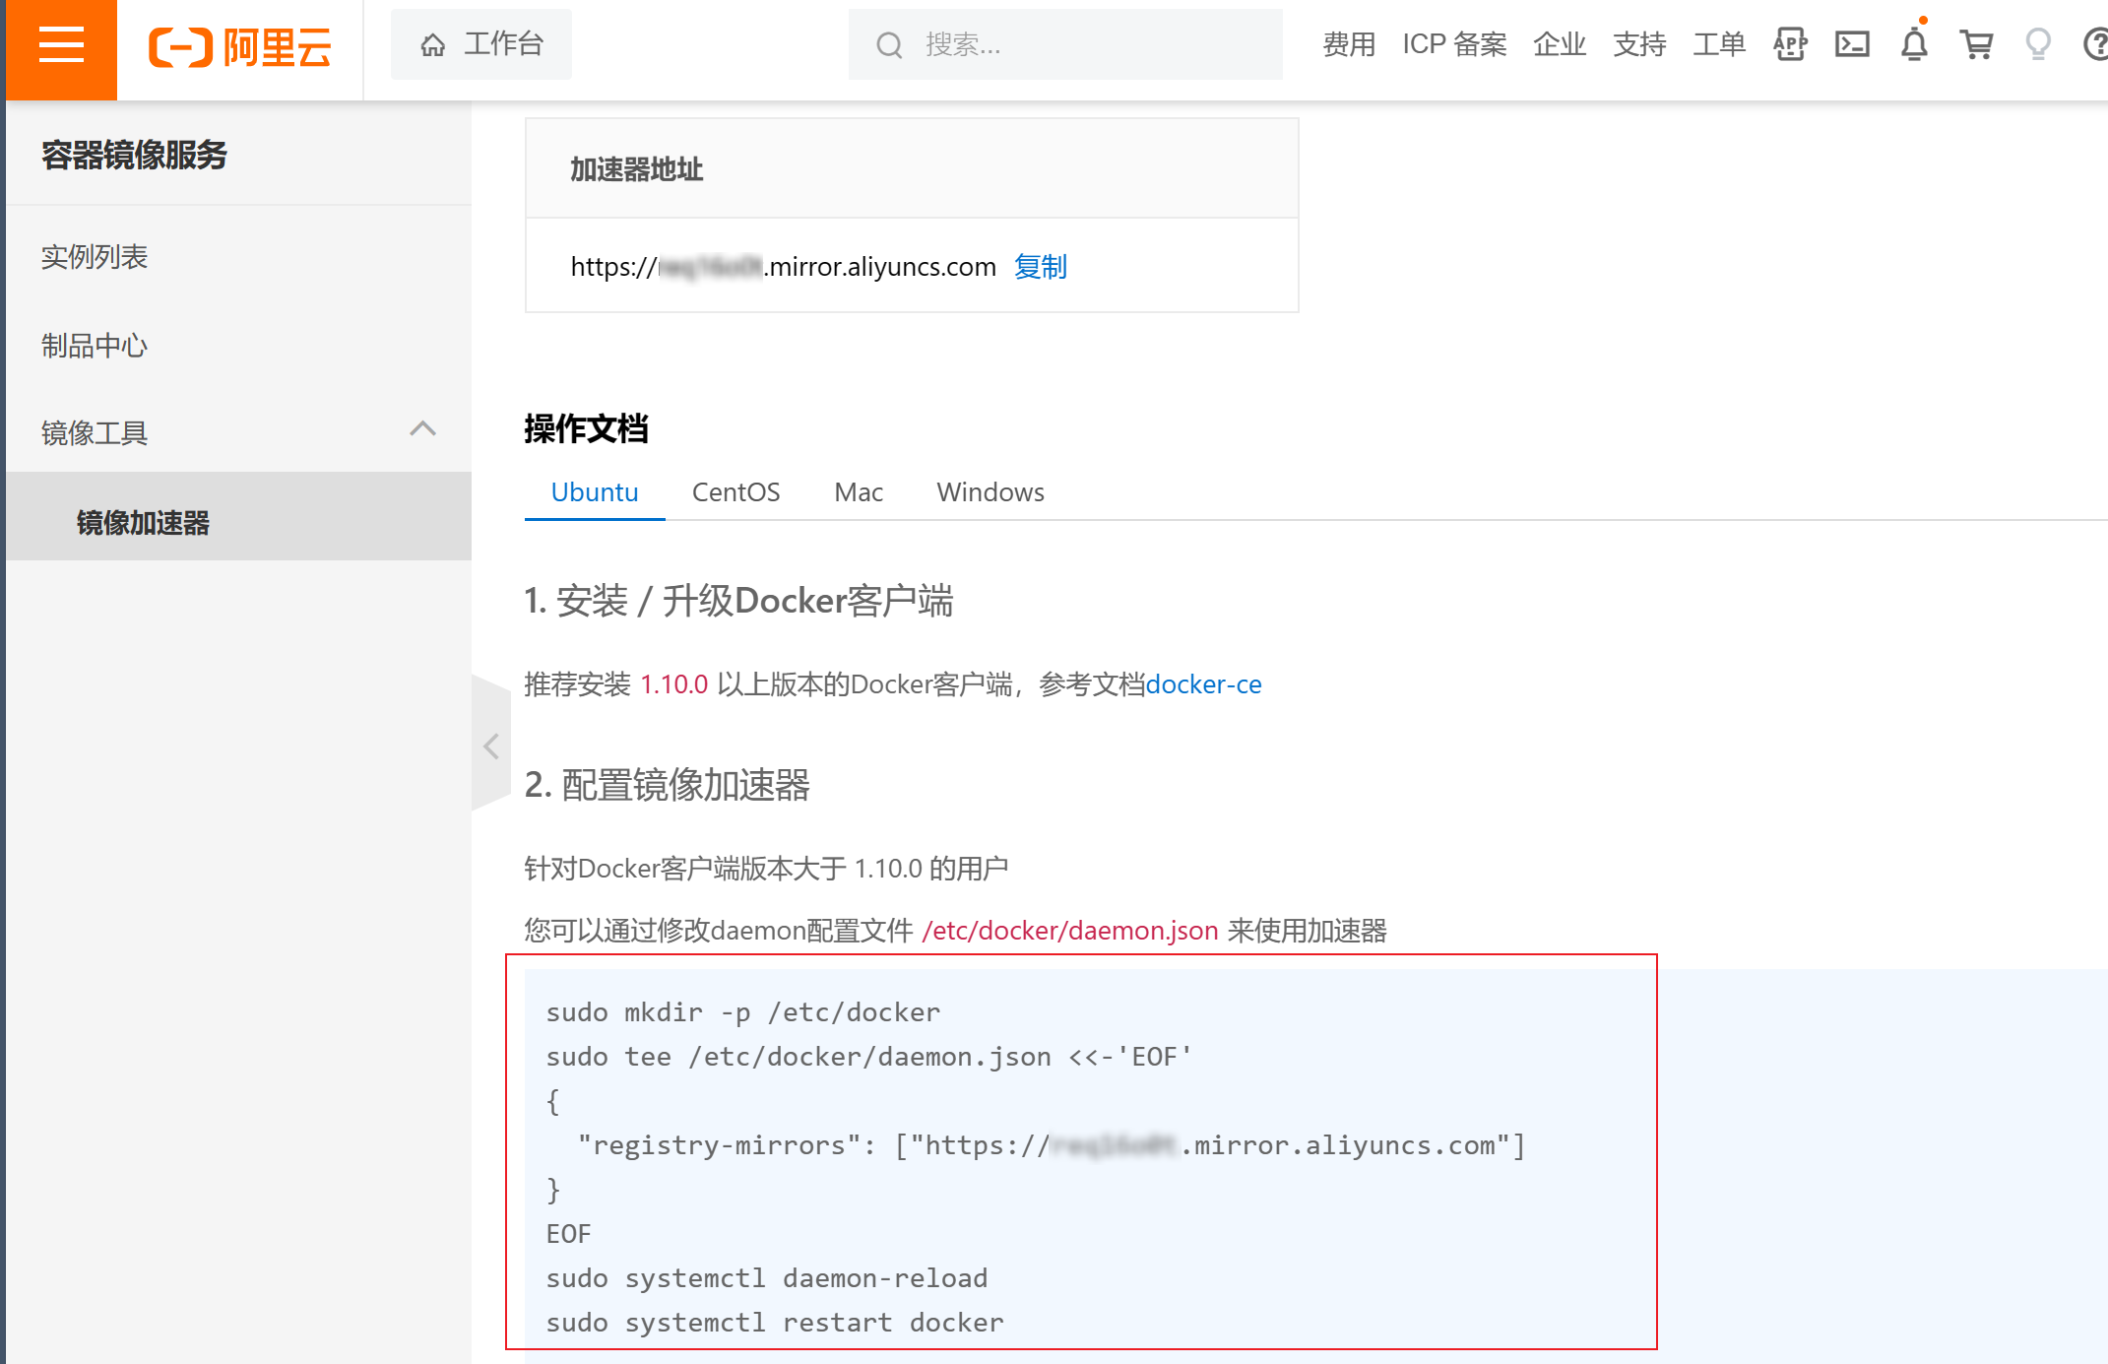Switch to the CentOS tab
The width and height of the screenshot is (2108, 1364).
pyautogui.click(x=735, y=492)
